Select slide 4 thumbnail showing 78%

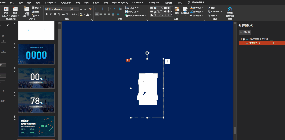36,102
